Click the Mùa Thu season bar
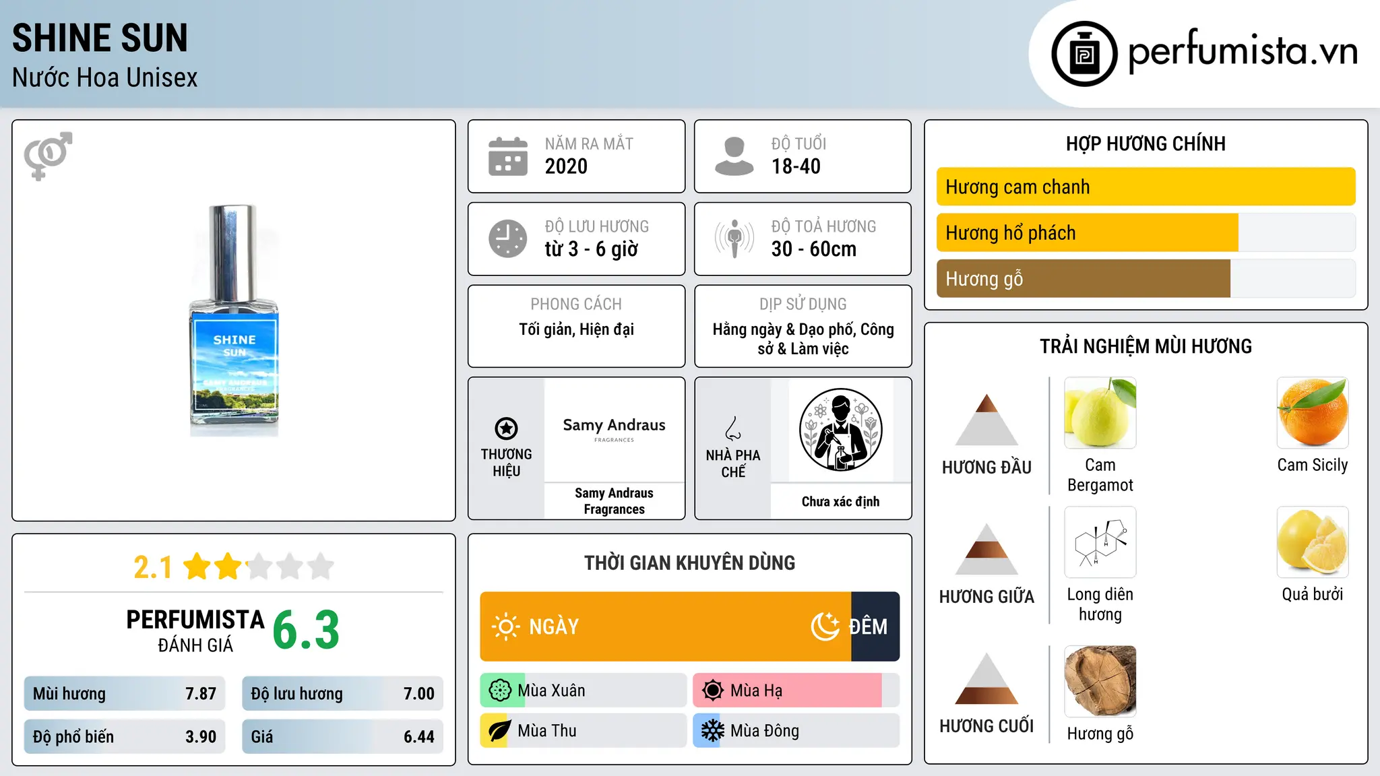Viewport: 1380px width, 776px height. (584, 731)
